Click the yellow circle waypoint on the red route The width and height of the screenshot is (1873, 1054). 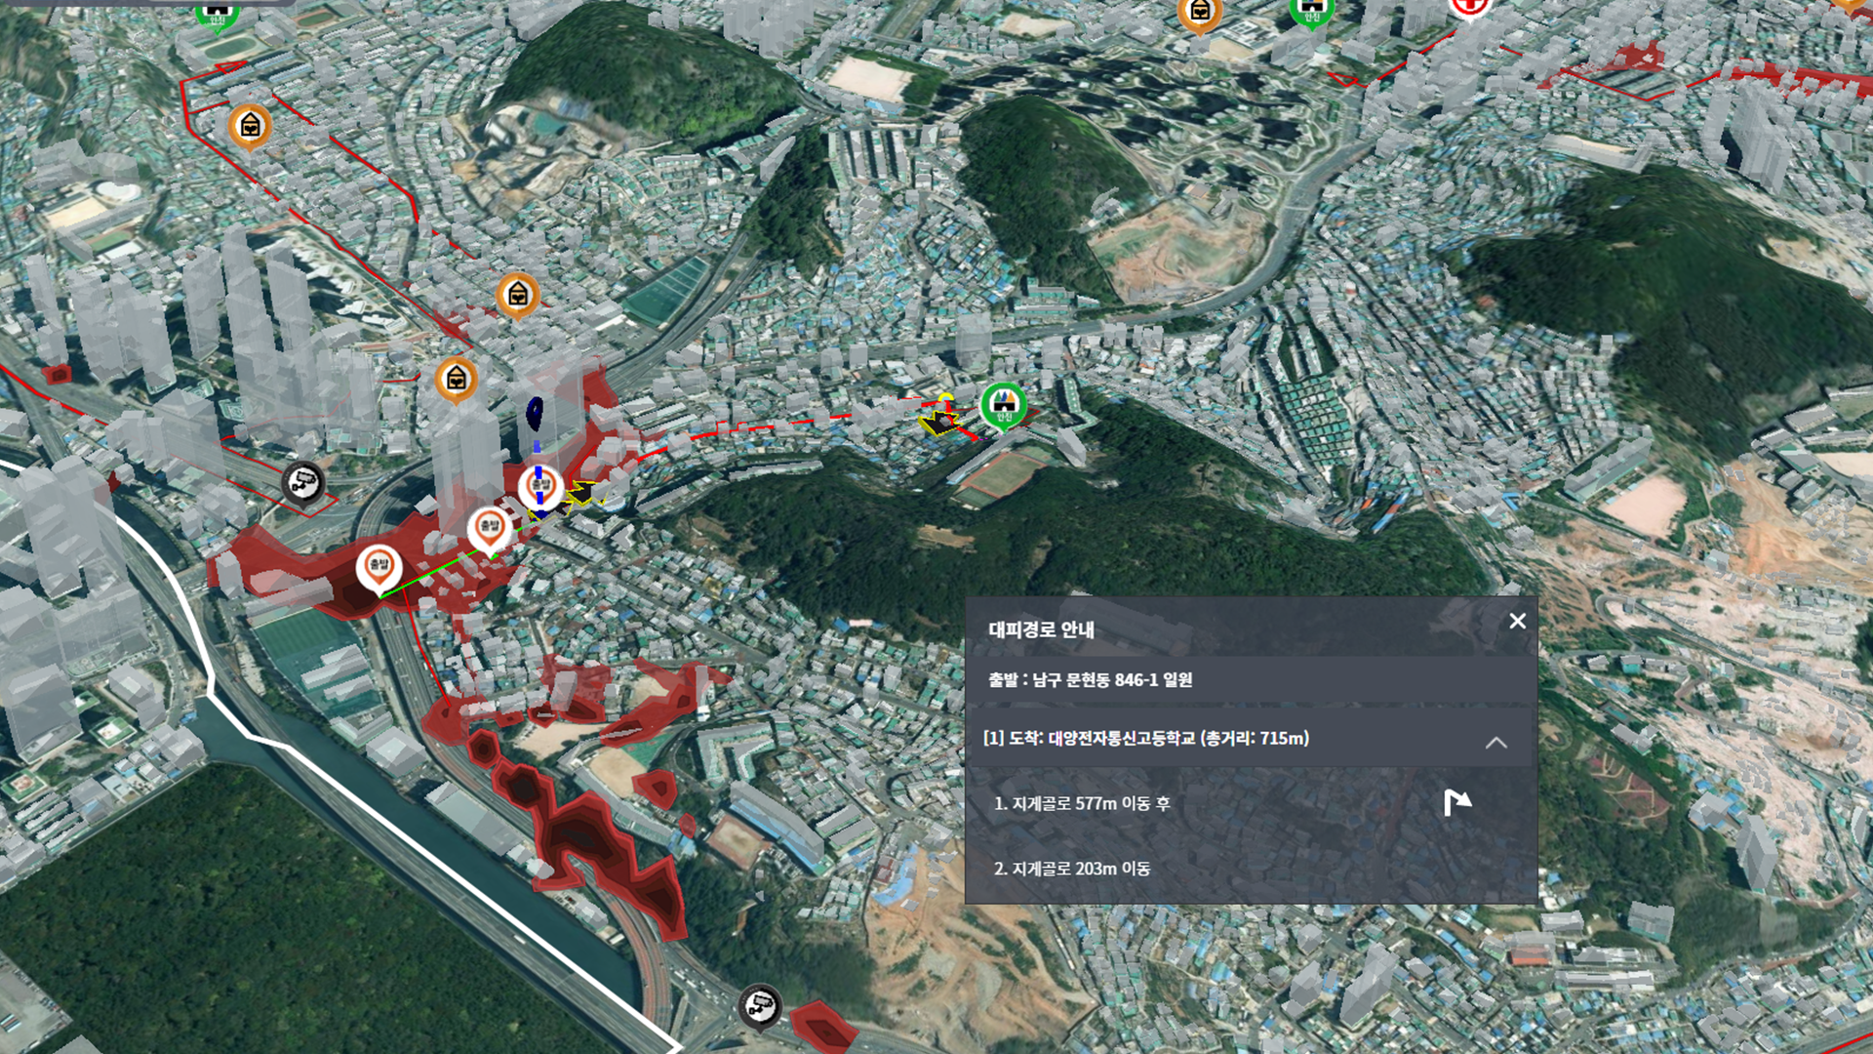pos(944,397)
